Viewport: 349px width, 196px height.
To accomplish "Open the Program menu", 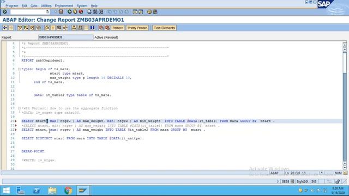I will (x=12, y=5).
